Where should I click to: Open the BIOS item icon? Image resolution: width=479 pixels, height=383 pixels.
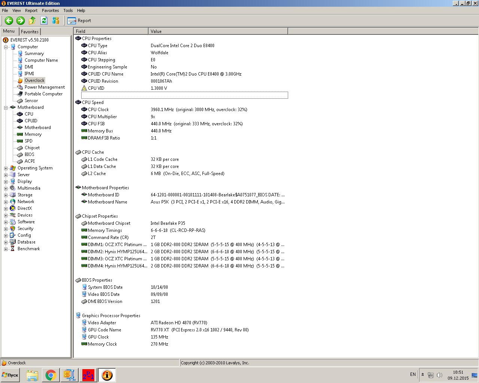20,154
